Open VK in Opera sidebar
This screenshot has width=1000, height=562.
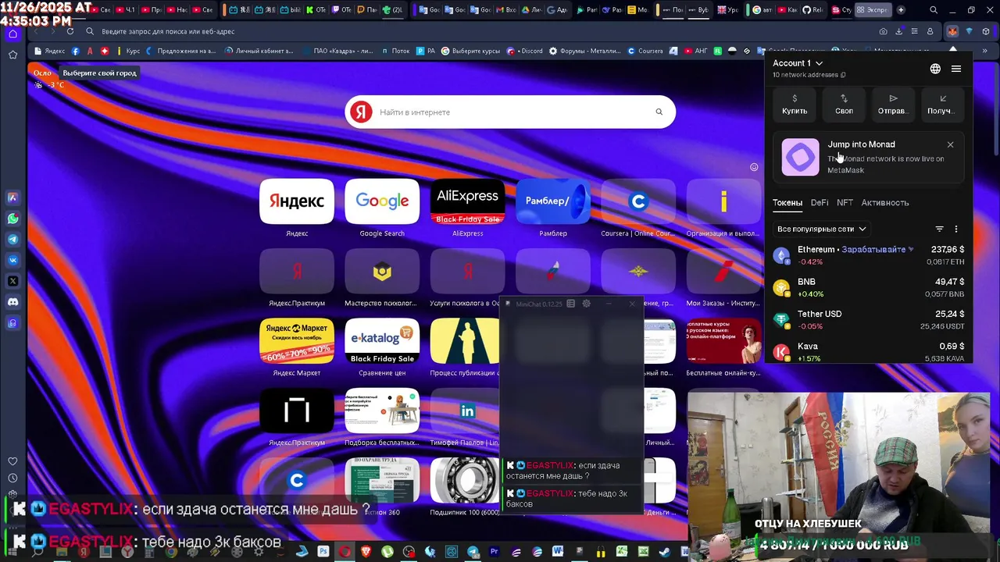tap(12, 260)
